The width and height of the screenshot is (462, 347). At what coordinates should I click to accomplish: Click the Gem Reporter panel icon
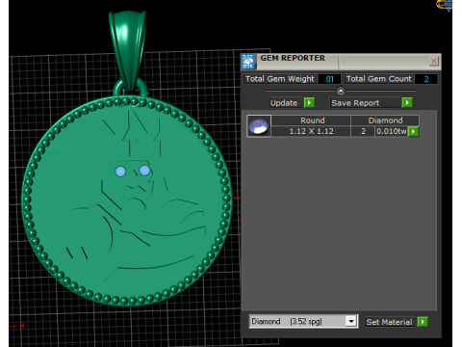click(x=248, y=61)
